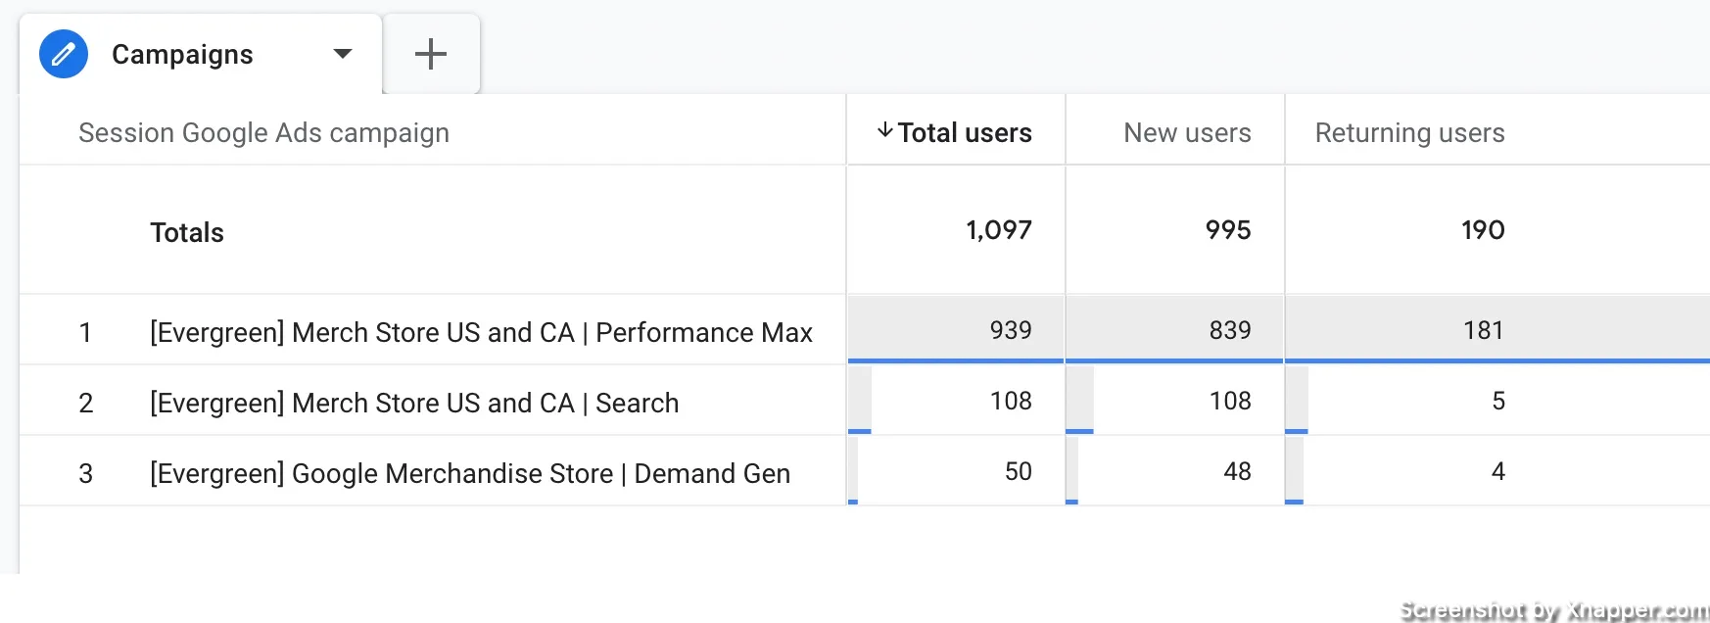Screen dimensions: 1710x623
Task: Click Demand Gen returning users 4
Action: point(1498,471)
